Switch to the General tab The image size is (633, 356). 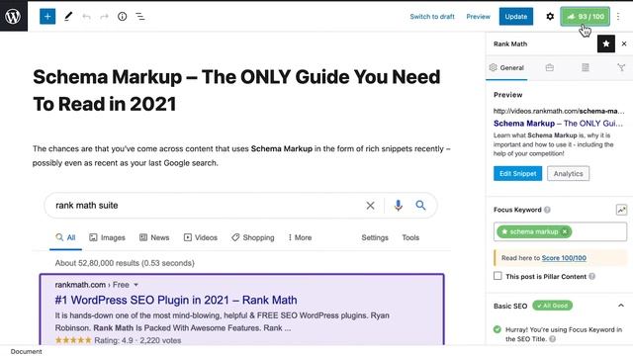pos(506,68)
